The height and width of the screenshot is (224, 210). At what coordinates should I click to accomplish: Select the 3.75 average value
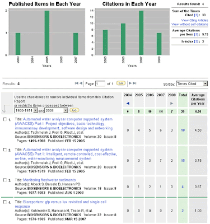click(x=198, y=161)
